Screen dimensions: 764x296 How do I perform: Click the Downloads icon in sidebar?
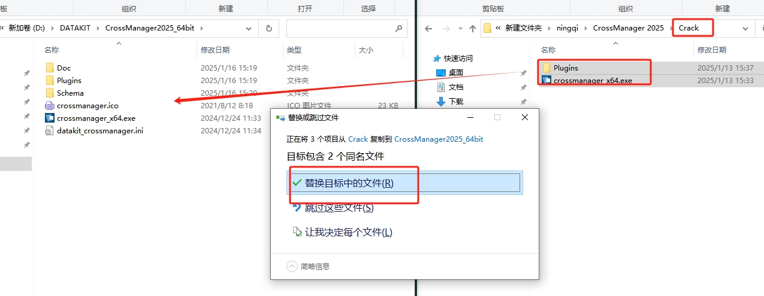(x=441, y=101)
